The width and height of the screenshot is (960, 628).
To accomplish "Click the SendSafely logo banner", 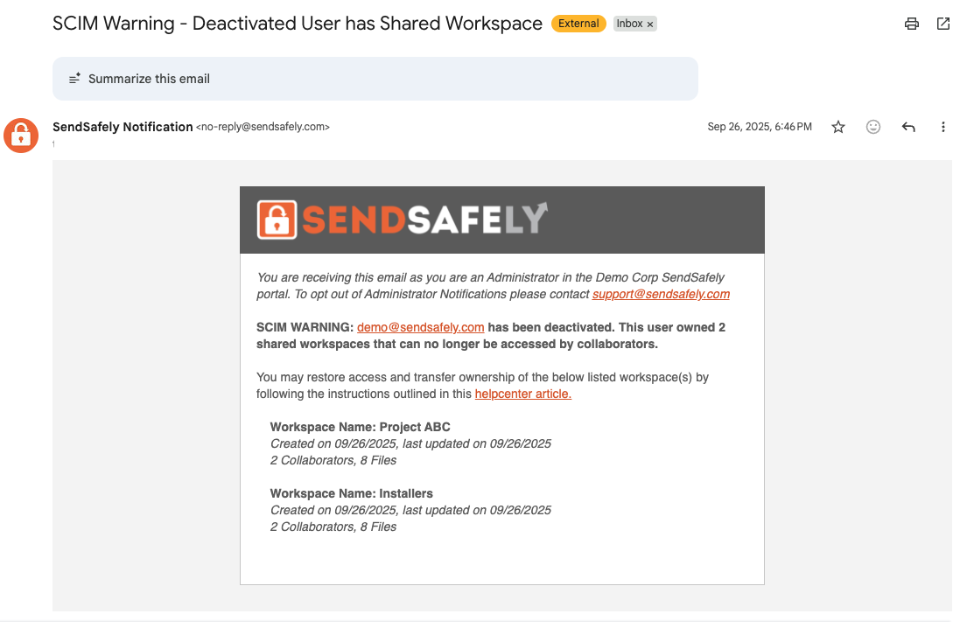I will [502, 220].
